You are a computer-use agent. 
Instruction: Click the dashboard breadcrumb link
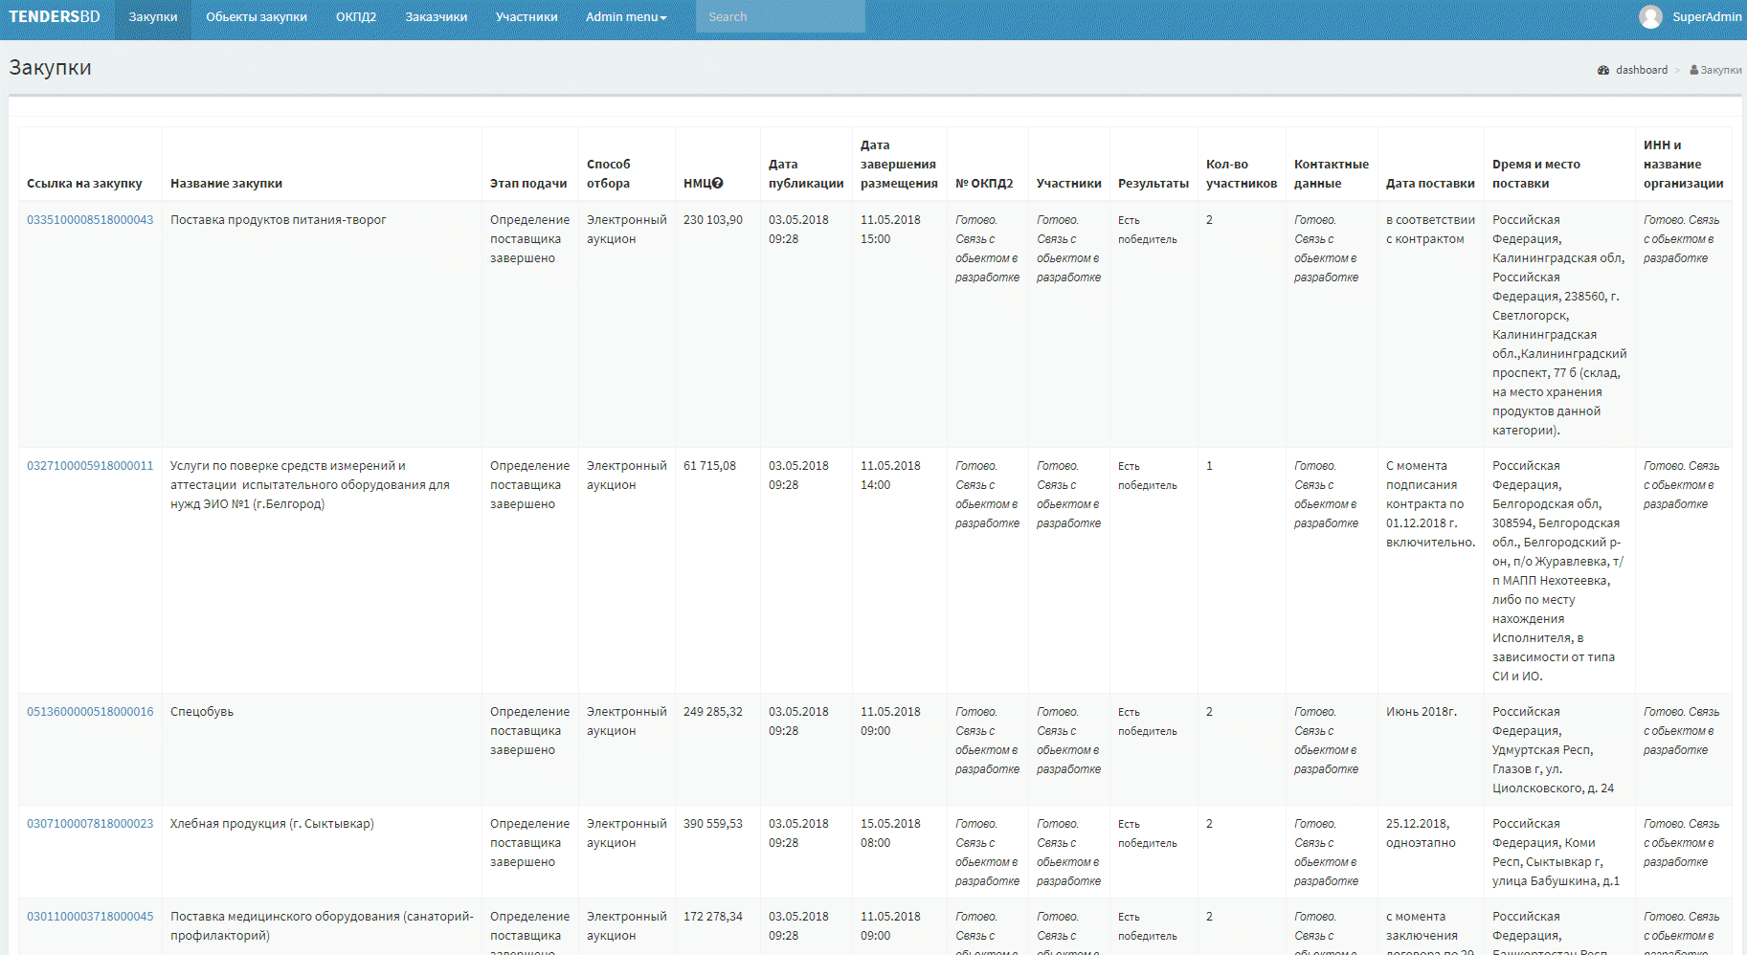pyautogui.click(x=1641, y=70)
